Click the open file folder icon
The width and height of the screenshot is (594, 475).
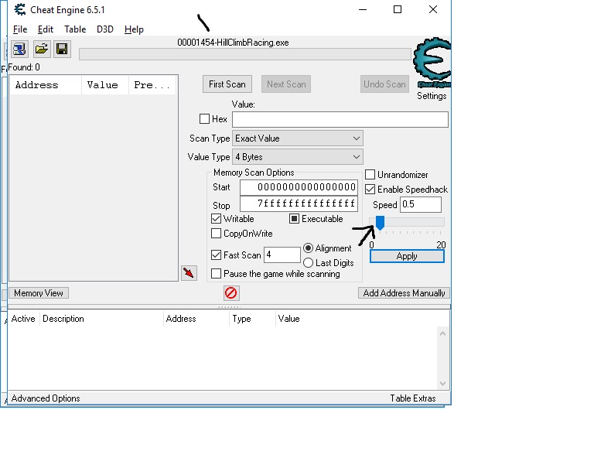[41, 50]
